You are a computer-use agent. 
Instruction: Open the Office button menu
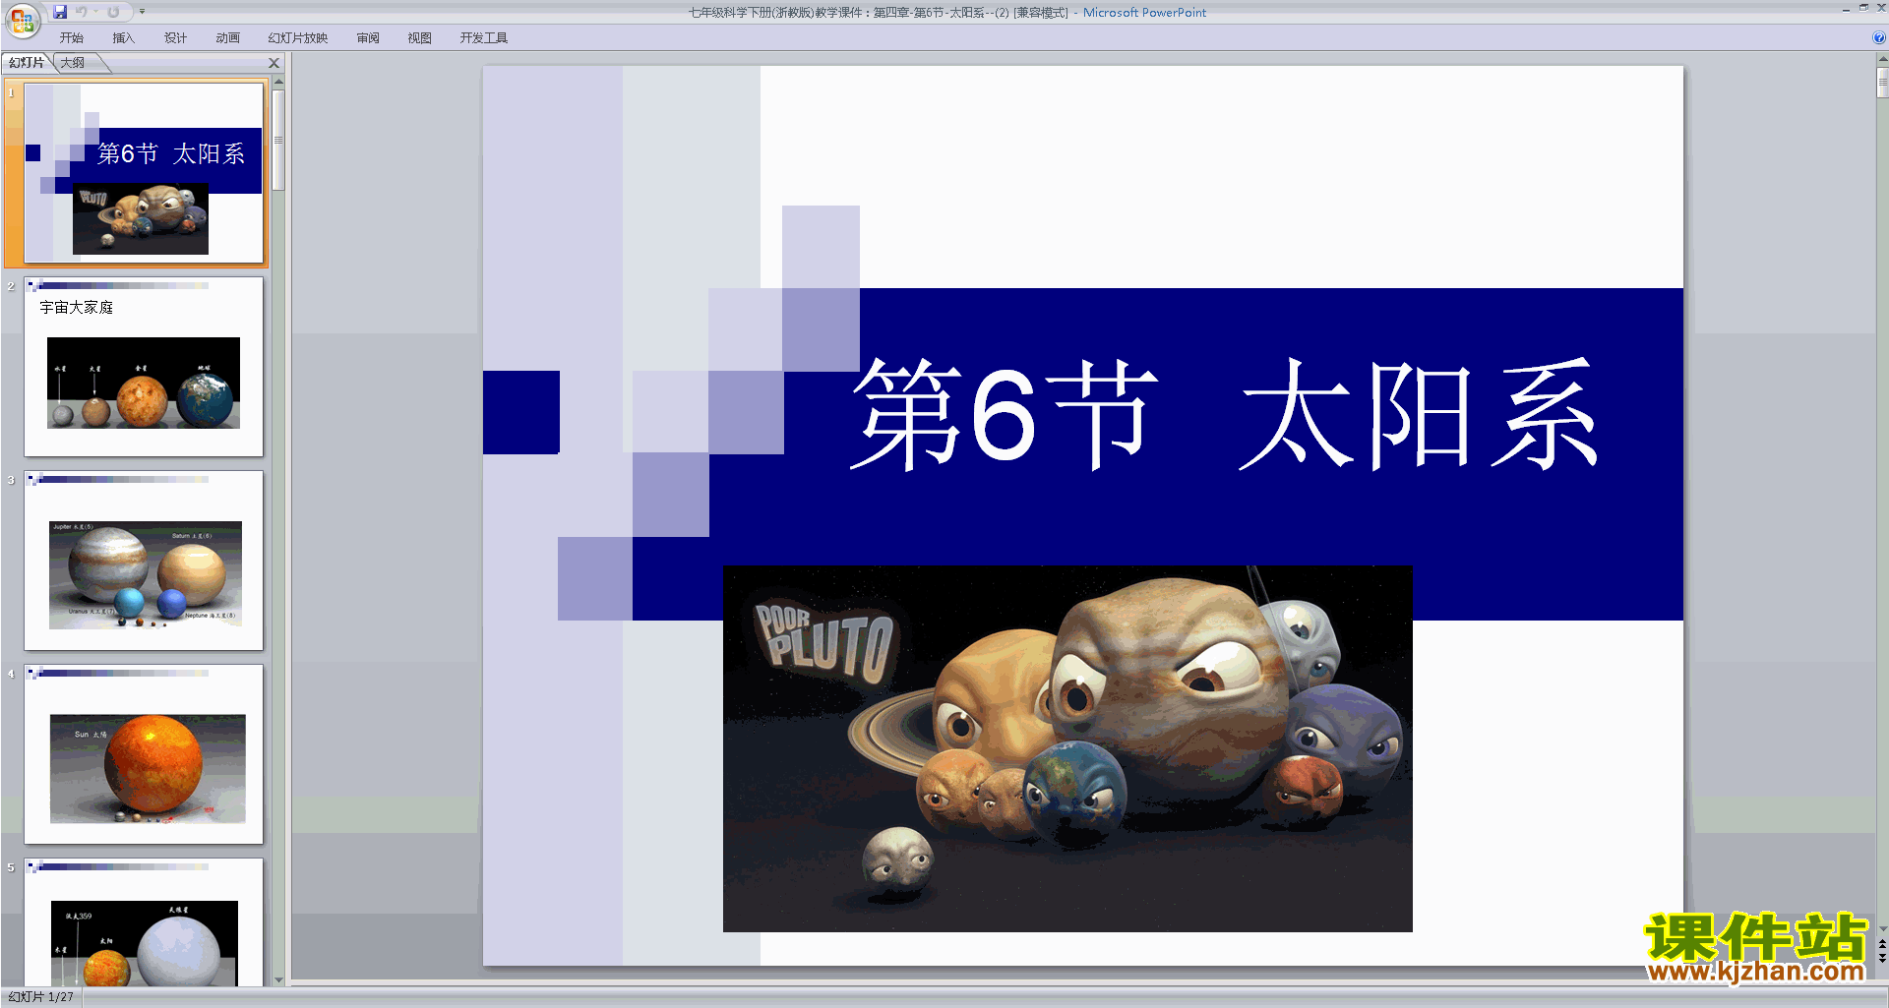[22, 20]
